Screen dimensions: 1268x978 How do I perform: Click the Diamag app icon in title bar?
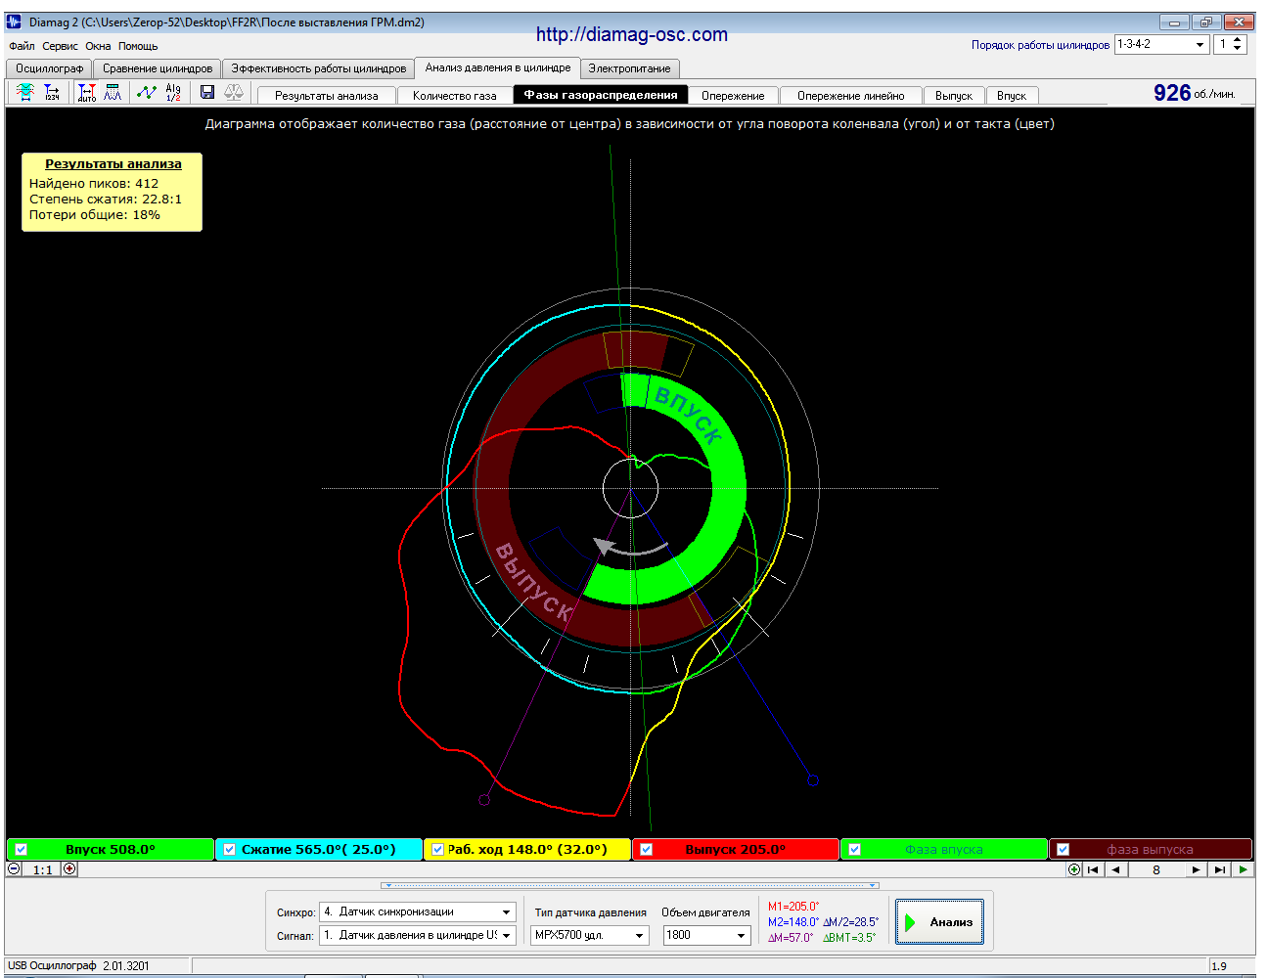pyautogui.click(x=15, y=22)
